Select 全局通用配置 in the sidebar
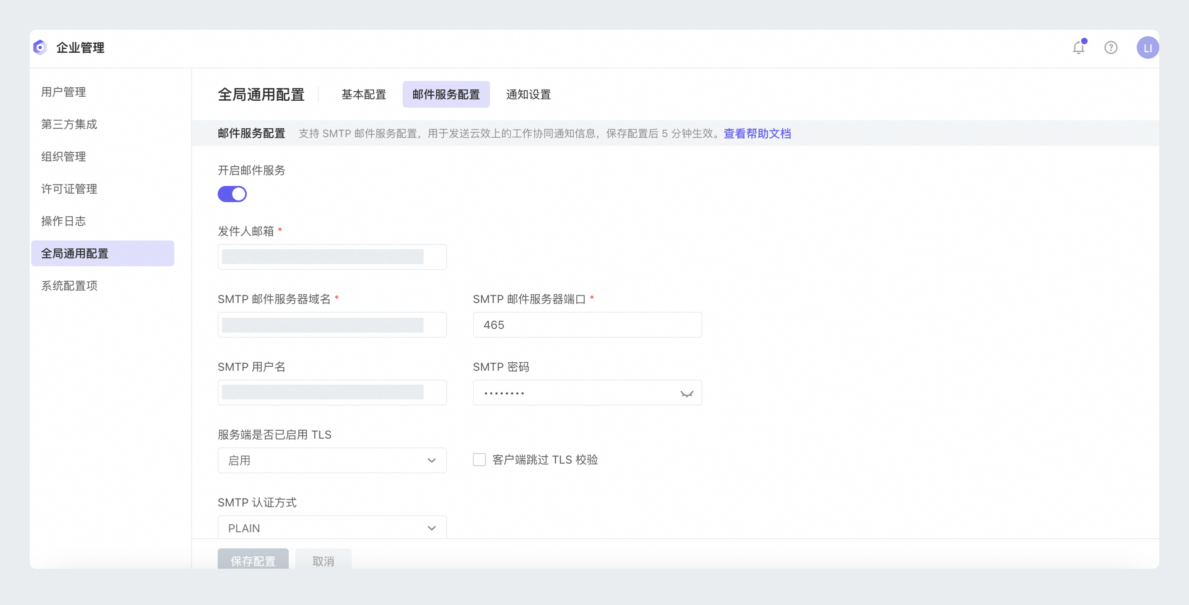 [x=102, y=253]
